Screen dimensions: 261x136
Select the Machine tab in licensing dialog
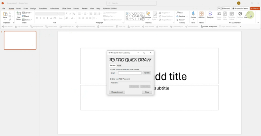[x=113, y=65]
